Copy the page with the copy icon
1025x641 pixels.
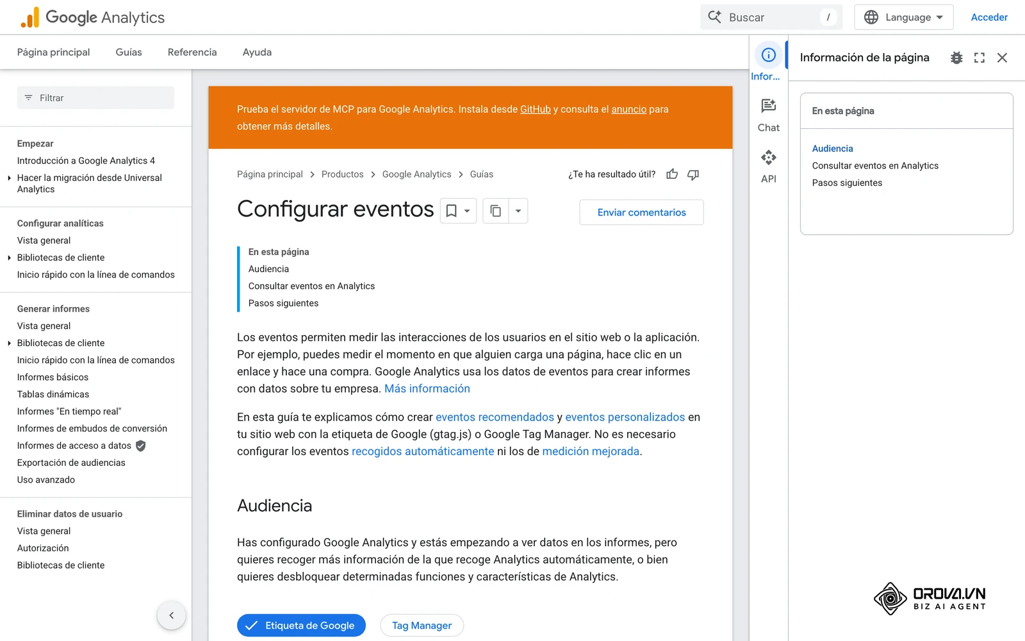(496, 211)
